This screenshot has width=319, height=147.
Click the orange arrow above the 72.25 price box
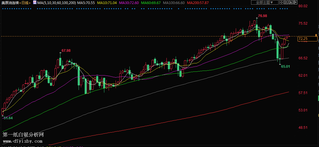pos(316,35)
